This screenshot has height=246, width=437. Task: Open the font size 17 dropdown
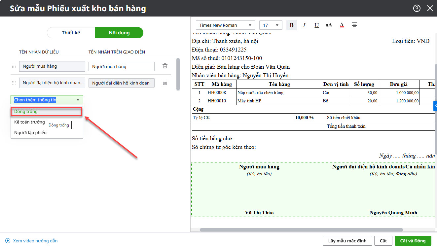point(271,25)
